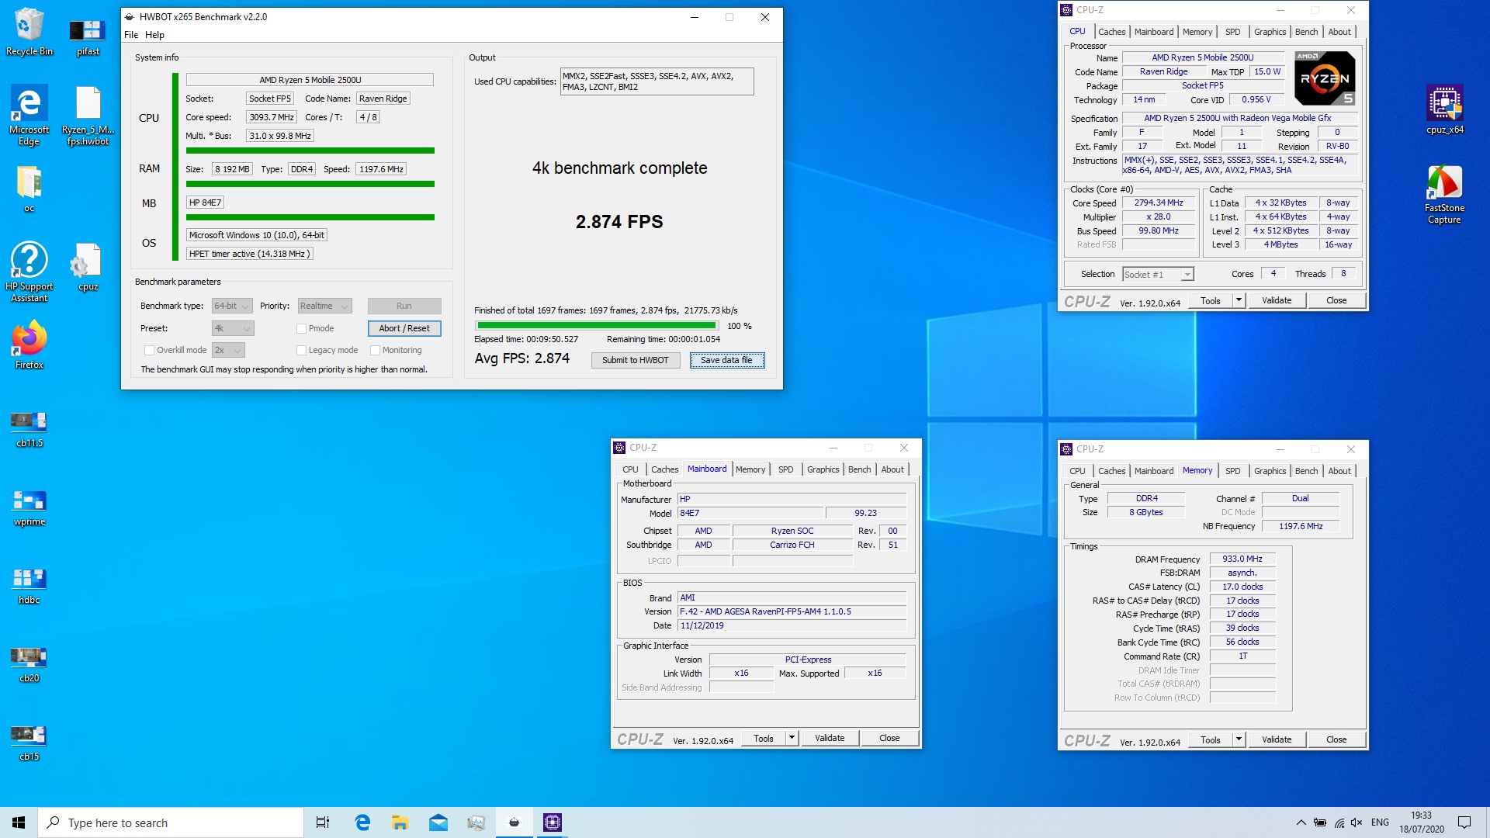Open the cpuz_x64 desktop icon

click(1444, 109)
